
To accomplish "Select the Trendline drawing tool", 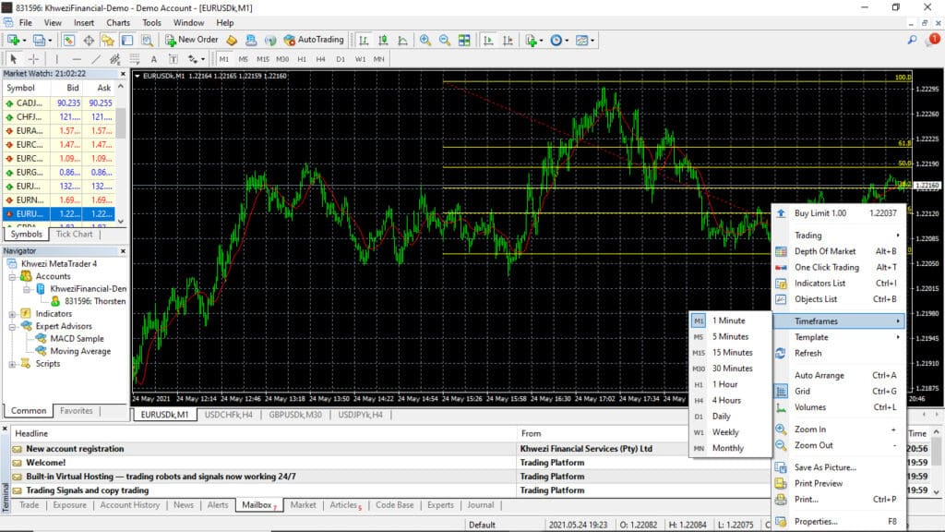I will (x=96, y=59).
